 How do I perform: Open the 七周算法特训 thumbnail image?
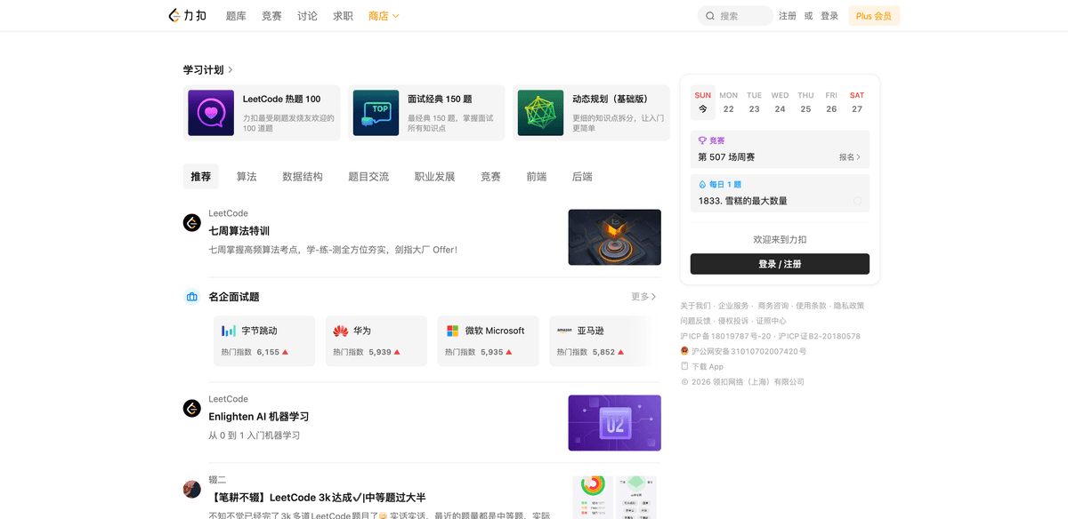[615, 237]
